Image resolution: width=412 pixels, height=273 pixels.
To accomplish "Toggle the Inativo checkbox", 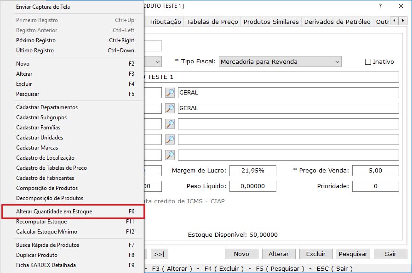I will point(368,61).
